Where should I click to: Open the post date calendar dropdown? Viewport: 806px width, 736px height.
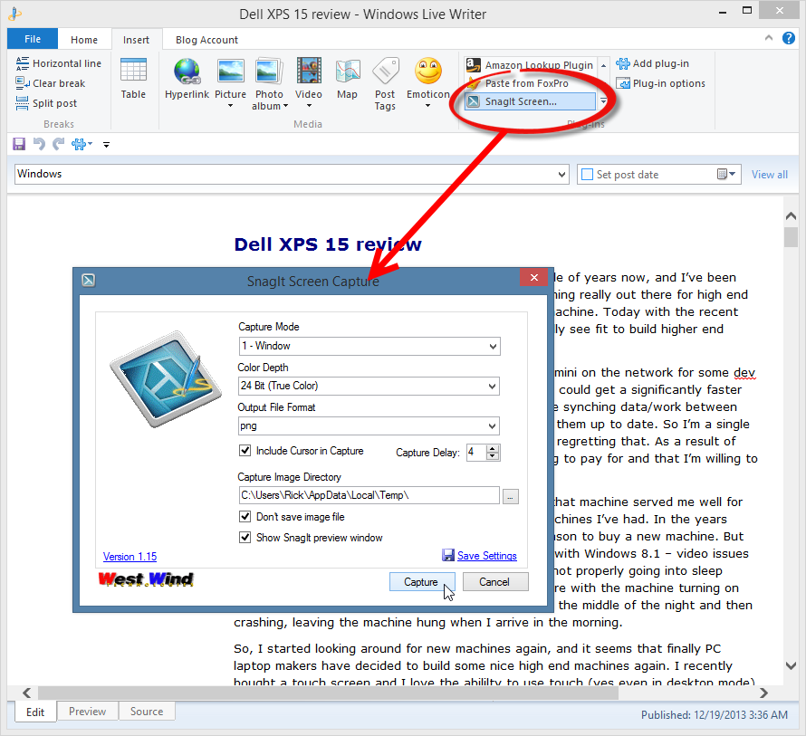tap(727, 174)
